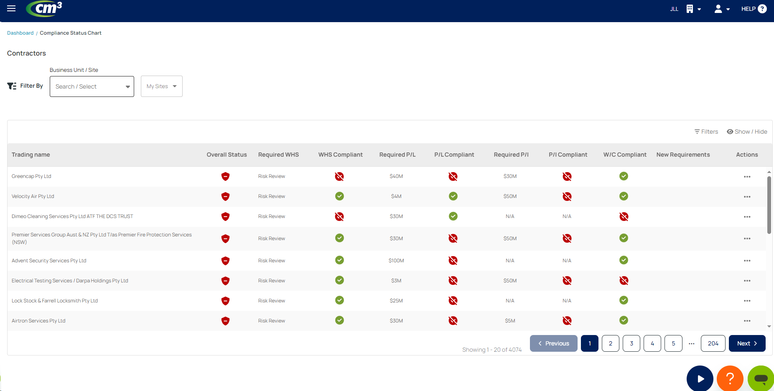Viewport: 774px width, 391px height.
Task: Click Greencap Pty Ltd WHS non-compliant icon
Action: tap(339, 176)
